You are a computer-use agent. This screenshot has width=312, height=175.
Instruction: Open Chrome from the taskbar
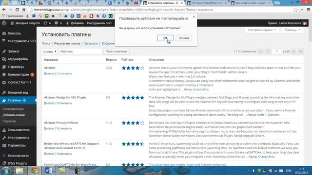34,171
